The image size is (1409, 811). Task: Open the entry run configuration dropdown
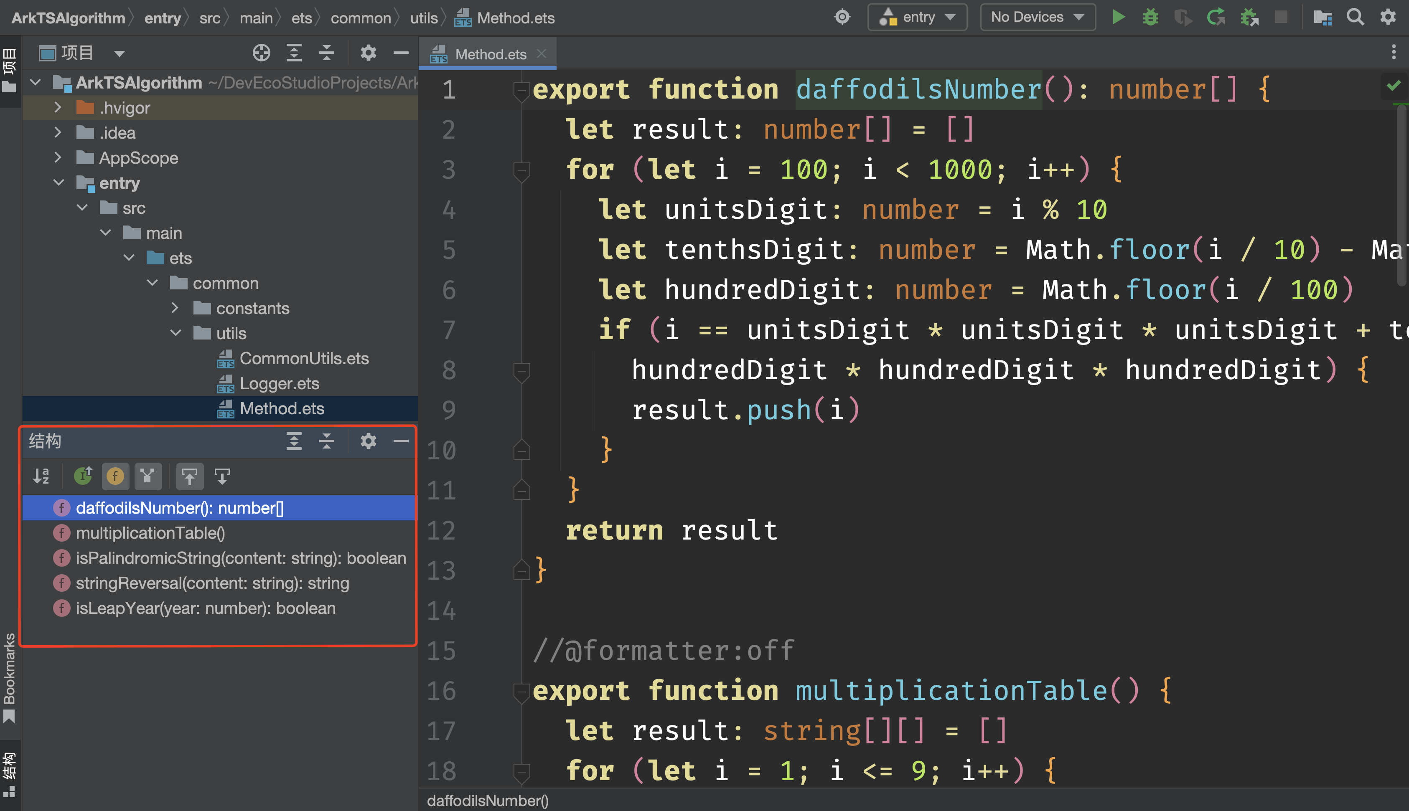click(917, 17)
